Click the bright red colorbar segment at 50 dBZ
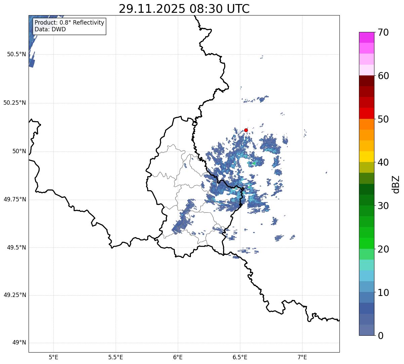 coord(366,113)
